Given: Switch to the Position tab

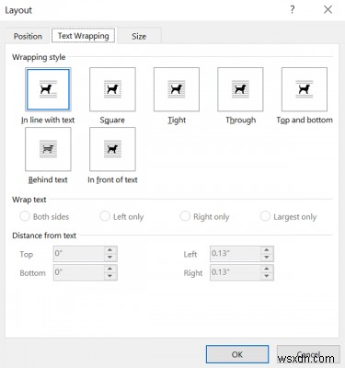Looking at the screenshot, I should pyautogui.click(x=28, y=36).
